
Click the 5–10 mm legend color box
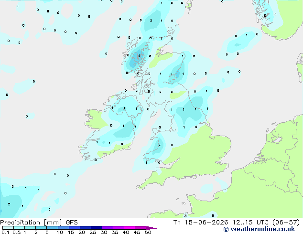[52, 228]
